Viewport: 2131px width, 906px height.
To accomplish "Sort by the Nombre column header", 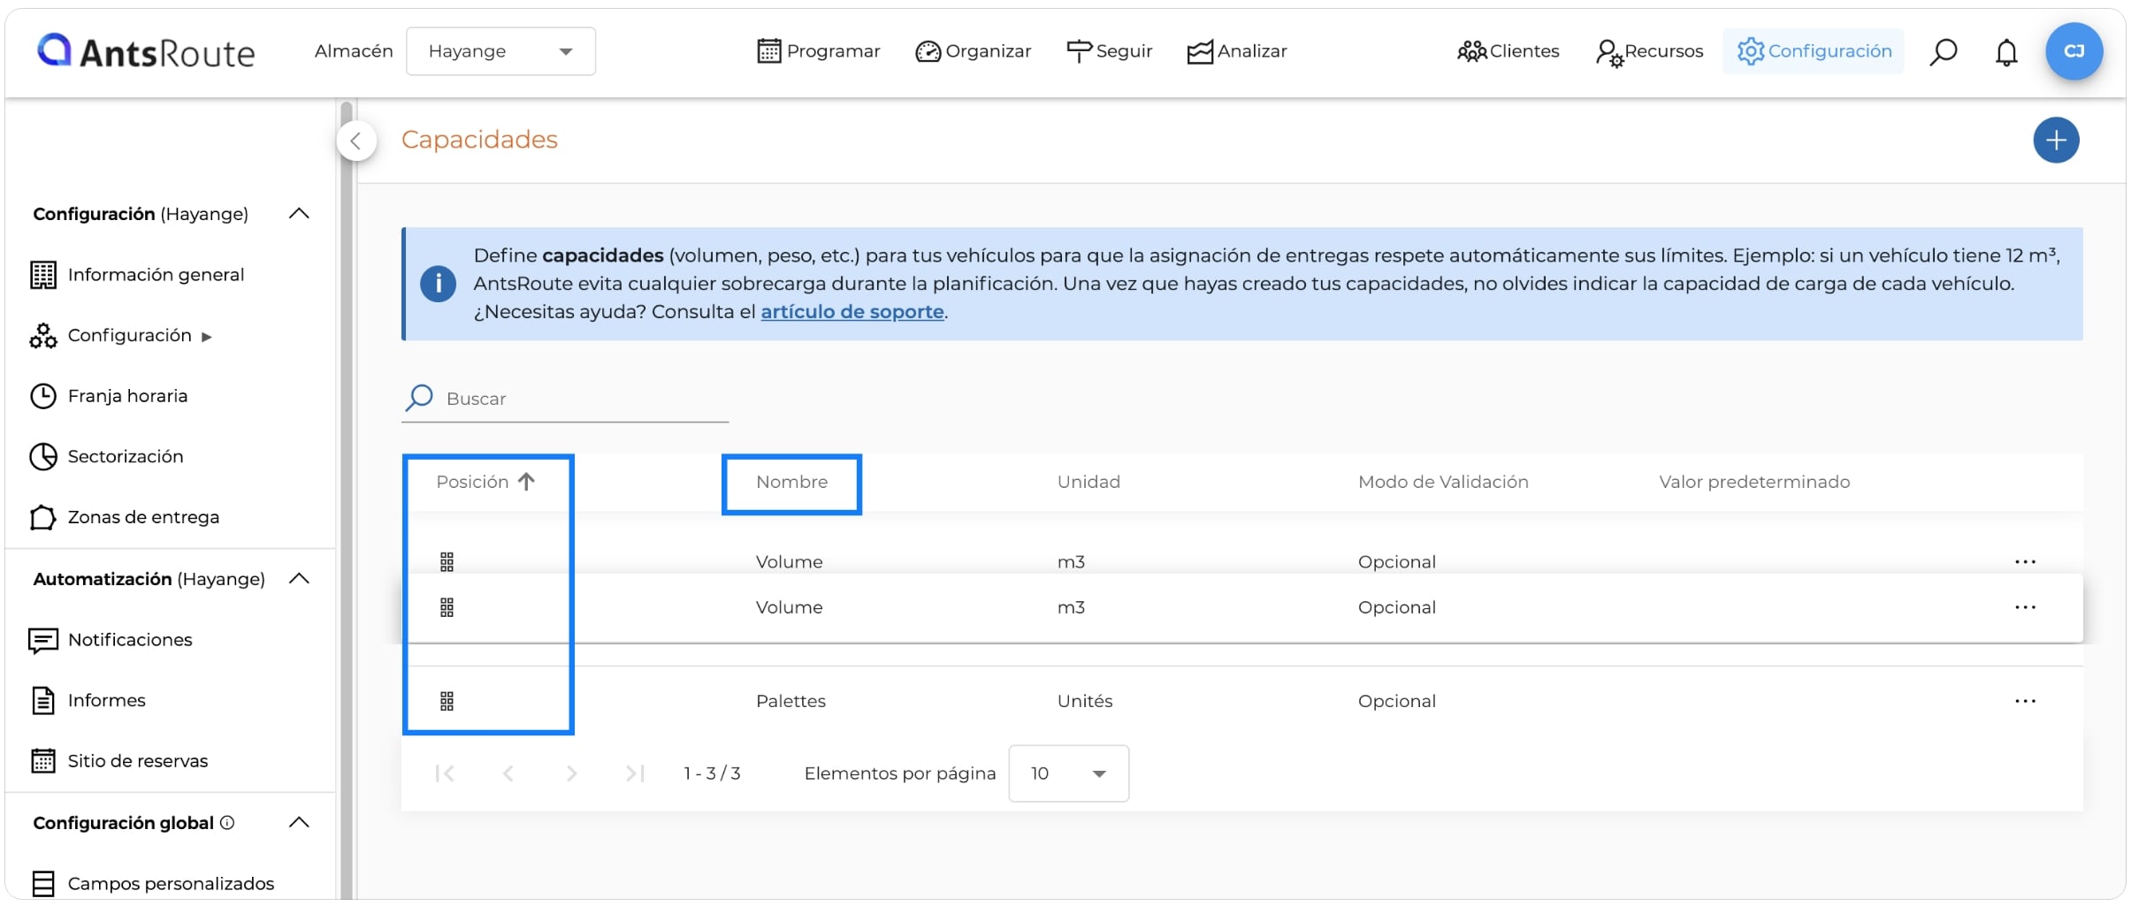I will (791, 482).
